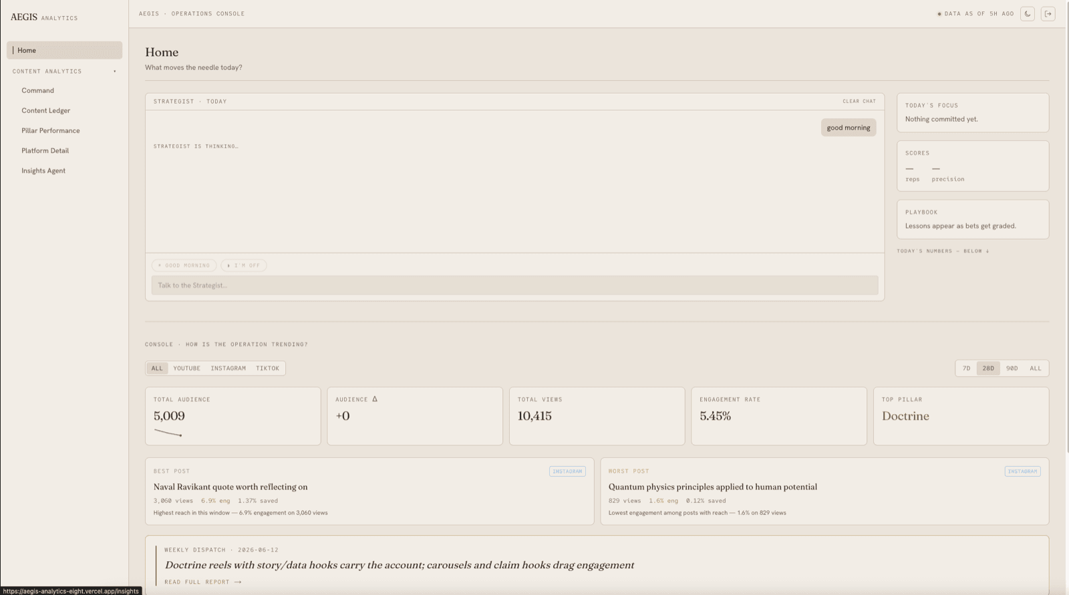Click the Scores card reps label

[913, 179]
